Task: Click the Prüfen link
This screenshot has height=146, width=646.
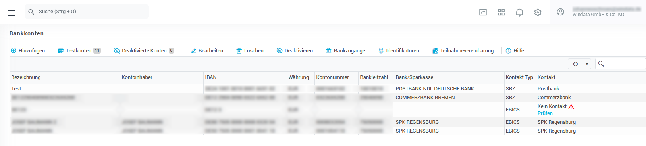Action: pyautogui.click(x=545, y=113)
